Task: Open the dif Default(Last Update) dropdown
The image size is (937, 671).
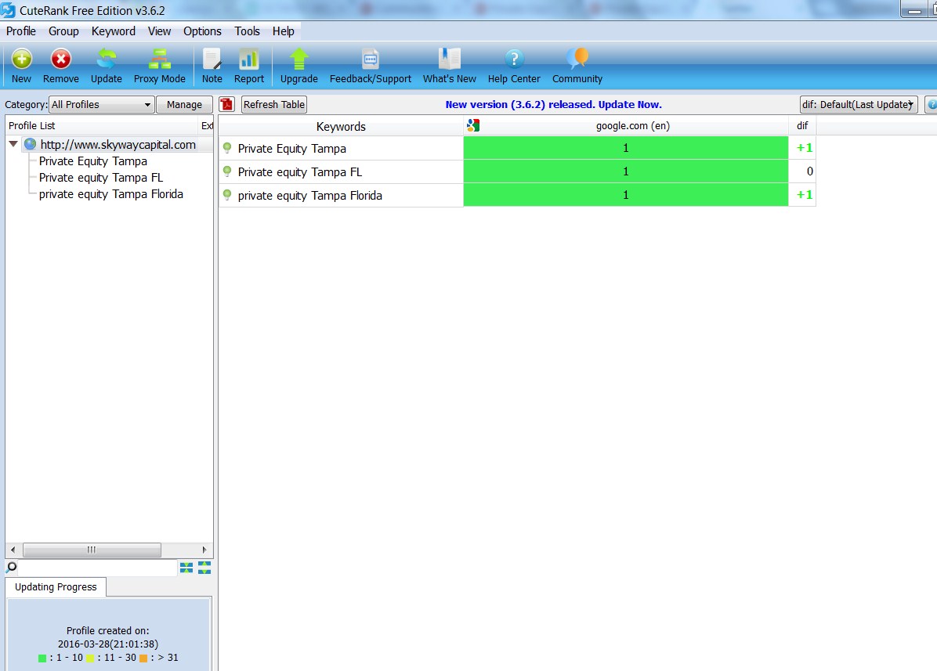Action: tap(858, 105)
